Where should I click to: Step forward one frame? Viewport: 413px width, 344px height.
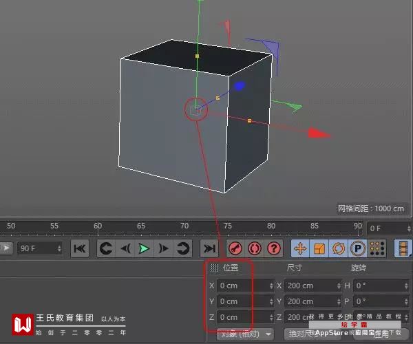pyautogui.click(x=163, y=248)
